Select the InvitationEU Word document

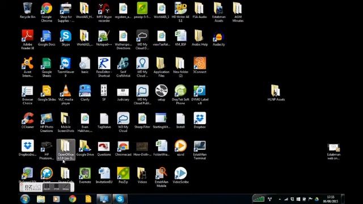(x=104, y=175)
